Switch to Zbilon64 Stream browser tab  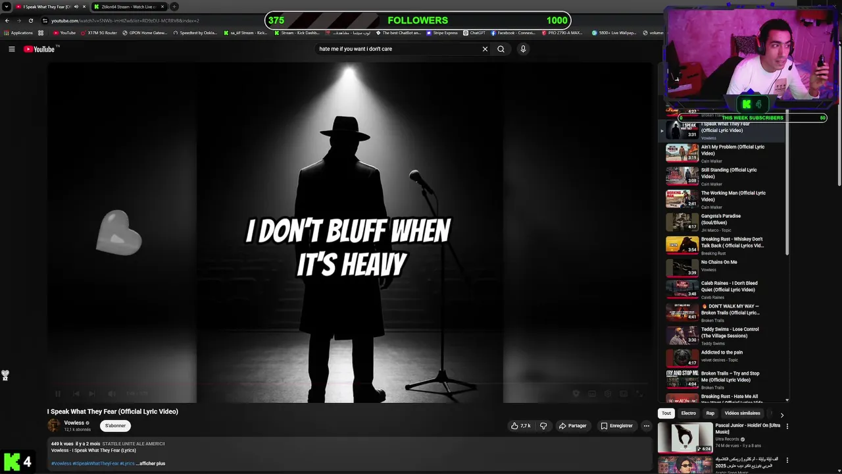(128, 7)
